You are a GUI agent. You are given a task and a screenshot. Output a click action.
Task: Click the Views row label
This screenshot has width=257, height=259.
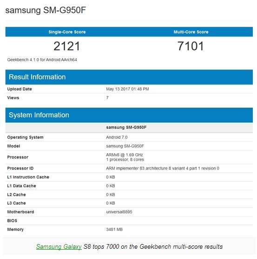tap(13, 98)
